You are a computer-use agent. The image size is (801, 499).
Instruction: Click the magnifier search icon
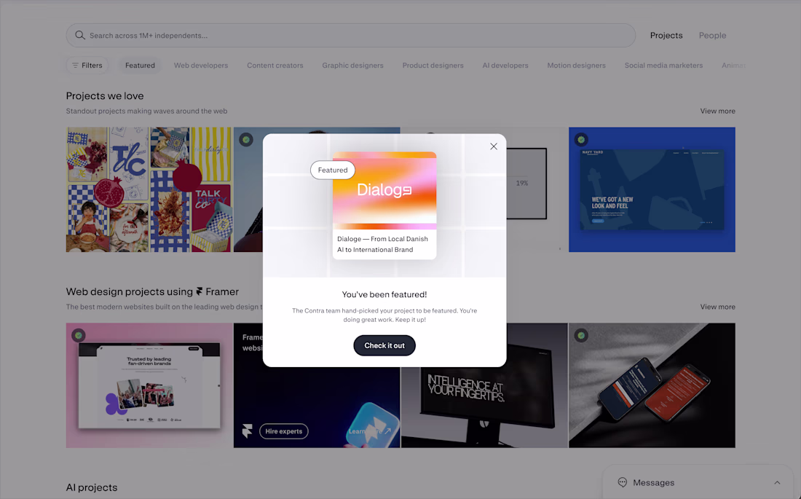pos(79,35)
